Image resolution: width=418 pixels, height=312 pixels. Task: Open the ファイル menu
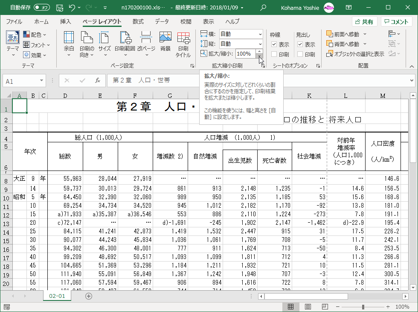pyautogui.click(x=15, y=21)
